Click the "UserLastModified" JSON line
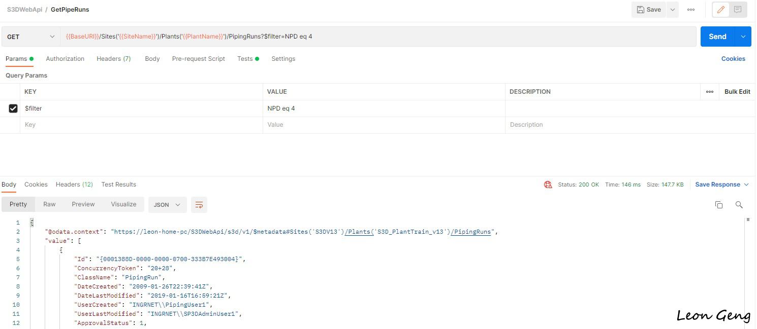 point(158,314)
